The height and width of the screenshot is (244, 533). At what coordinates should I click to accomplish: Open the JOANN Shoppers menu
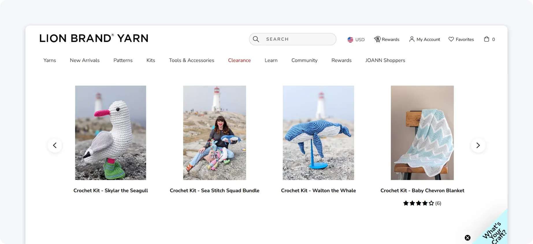[x=385, y=60]
